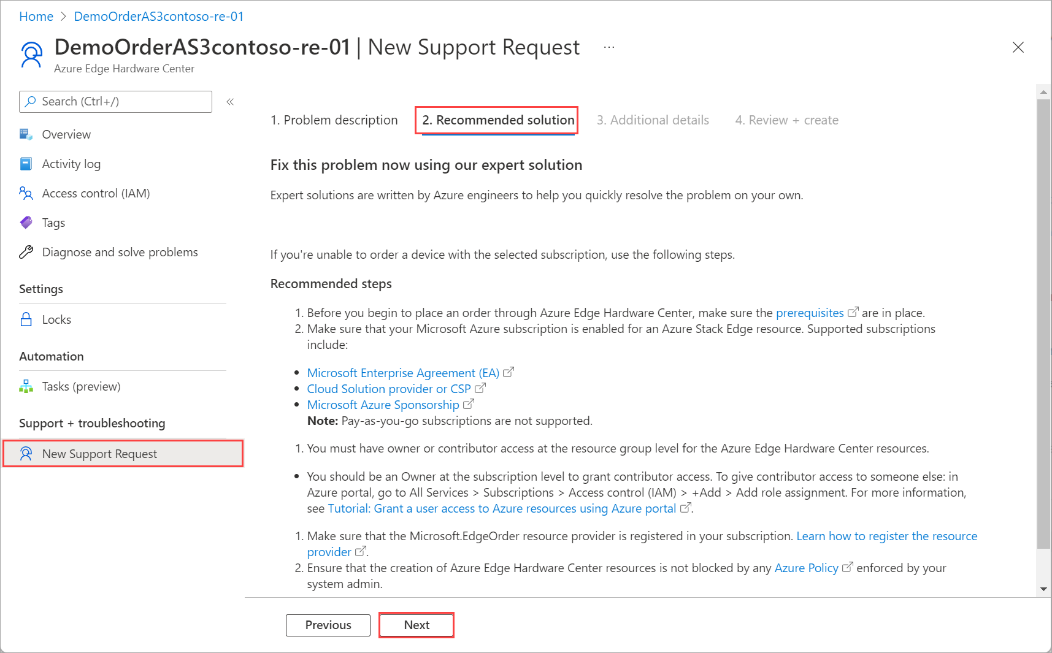Select the Overview icon in the sidebar
Viewport: 1052px width, 653px height.
pos(26,134)
